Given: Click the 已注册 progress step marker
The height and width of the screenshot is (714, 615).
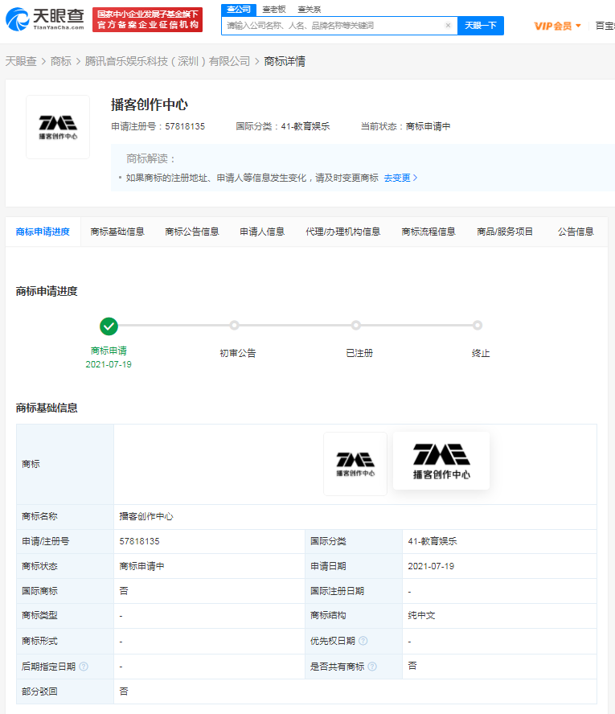Looking at the screenshot, I should 356,325.
